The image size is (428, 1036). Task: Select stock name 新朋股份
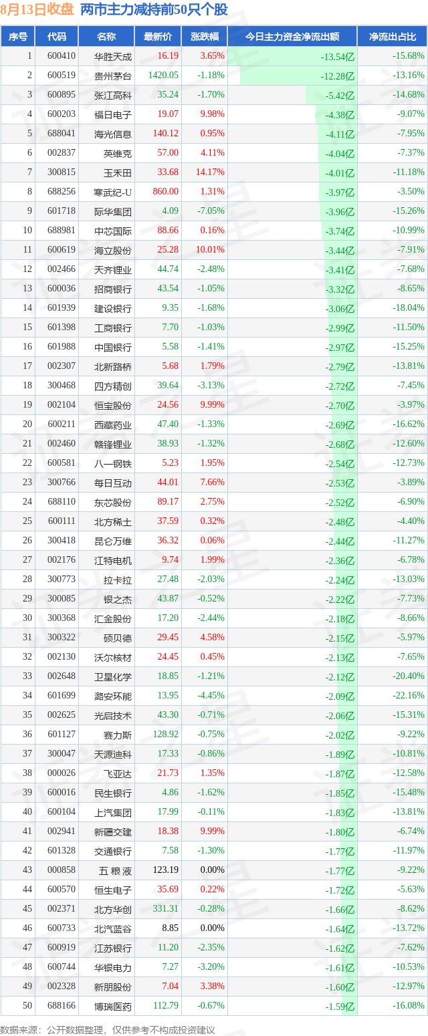click(113, 987)
